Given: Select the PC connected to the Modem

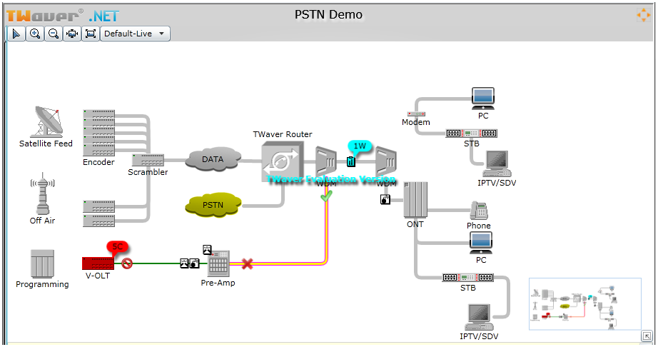Looking at the screenshot, I should (x=483, y=99).
